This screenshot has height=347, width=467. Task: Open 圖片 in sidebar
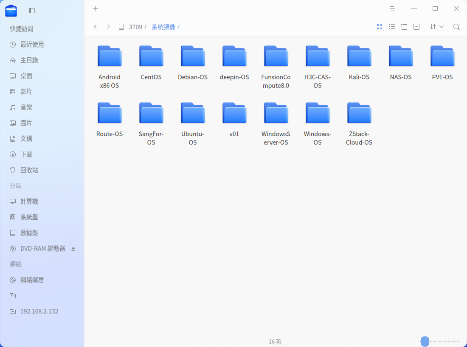[42, 123]
